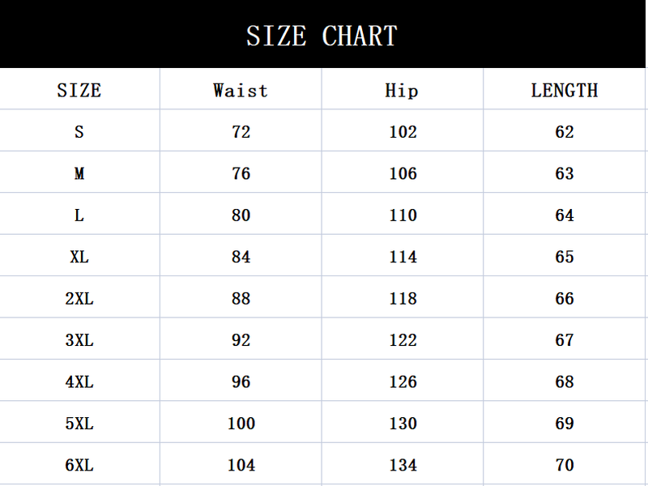
Task: Click length value 70 for 6XL
Action: coord(565,465)
